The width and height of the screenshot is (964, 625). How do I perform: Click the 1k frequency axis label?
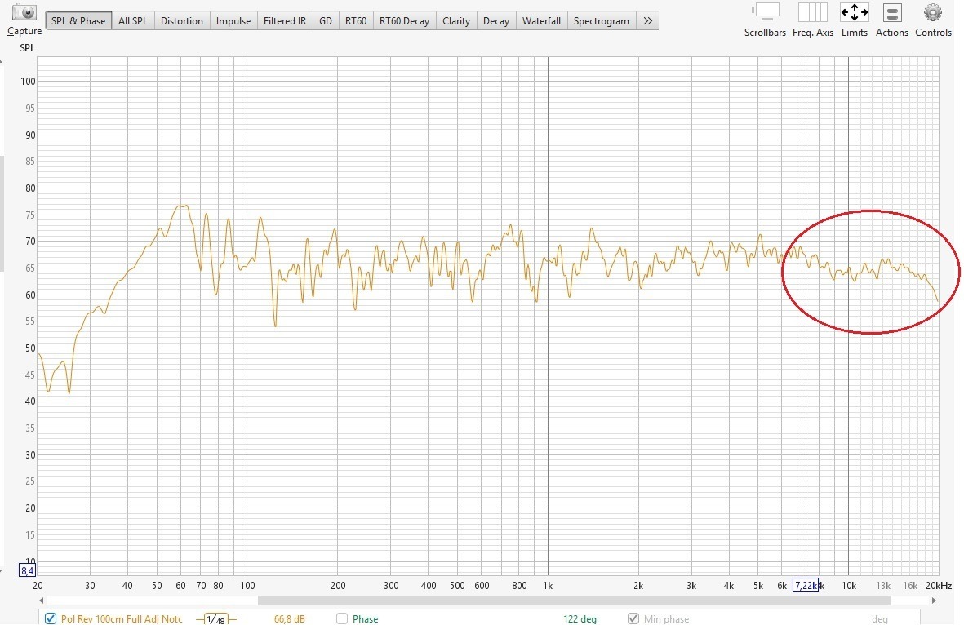[548, 586]
